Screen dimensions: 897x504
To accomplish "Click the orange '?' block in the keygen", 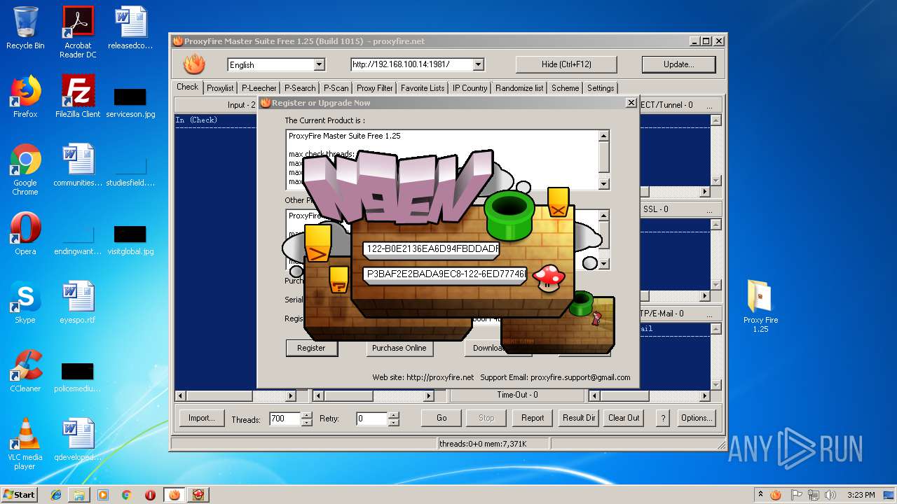I will (x=338, y=279).
